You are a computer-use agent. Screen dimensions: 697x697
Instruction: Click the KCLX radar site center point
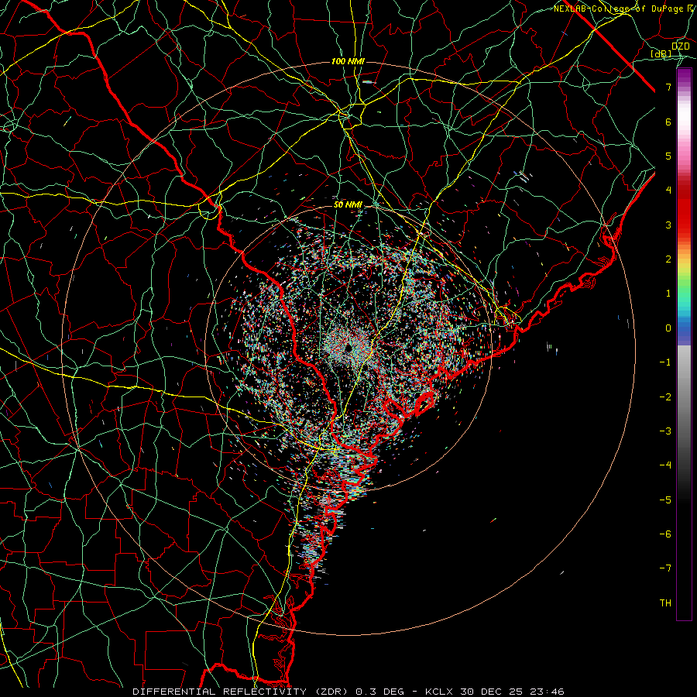tap(349, 347)
